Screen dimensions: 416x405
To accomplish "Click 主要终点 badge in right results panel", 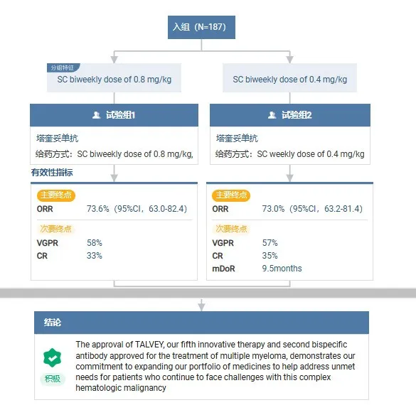I will coord(231,195).
